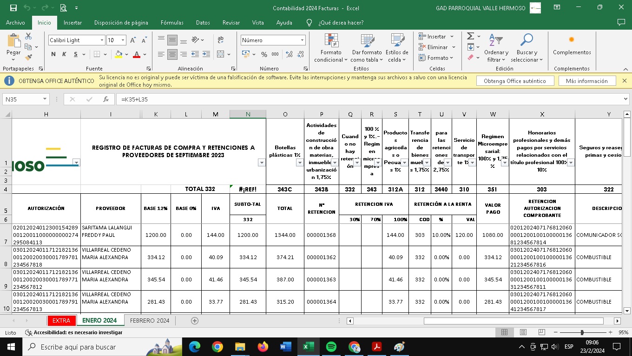This screenshot has height=356, width=632.
Task: Switch to Page Layout view in status bar
Action: tap(523, 332)
